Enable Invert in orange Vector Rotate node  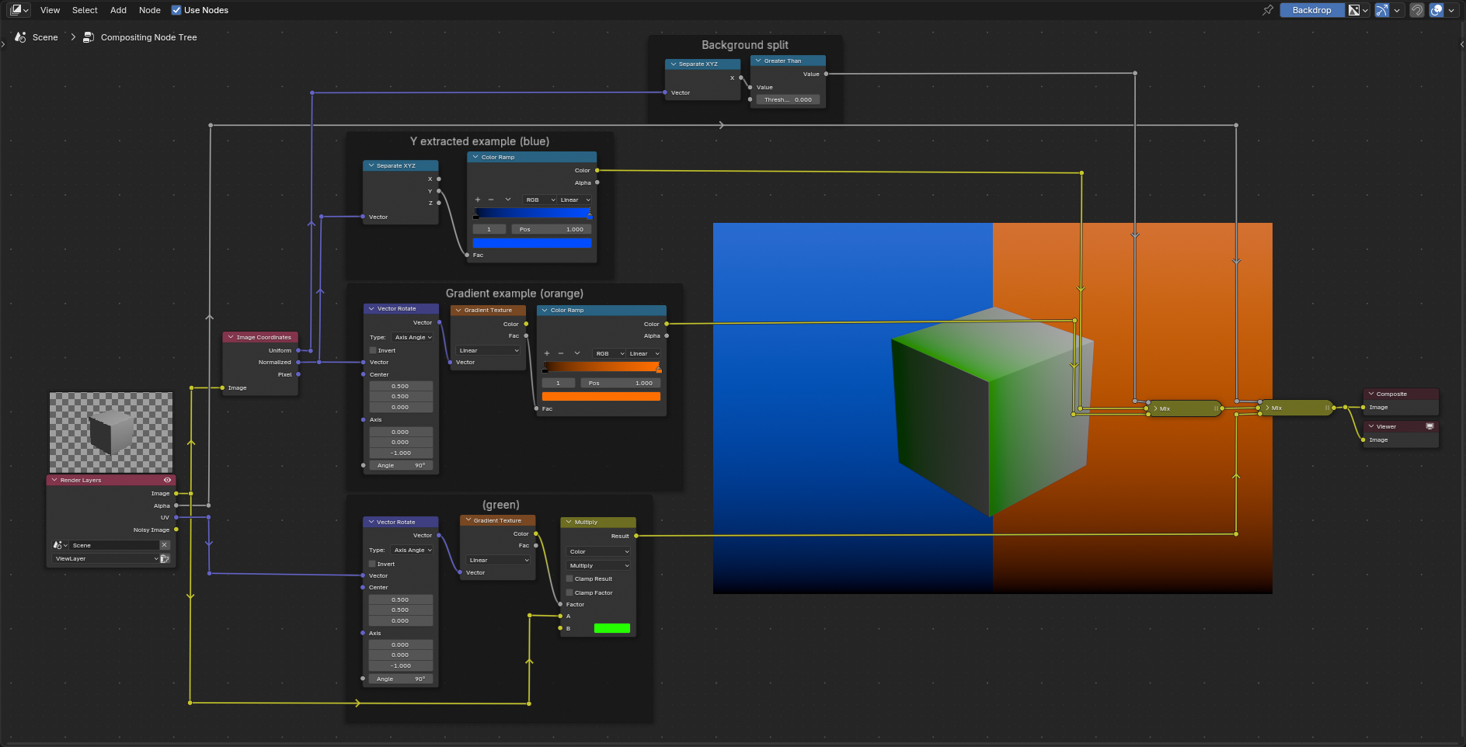tap(373, 350)
